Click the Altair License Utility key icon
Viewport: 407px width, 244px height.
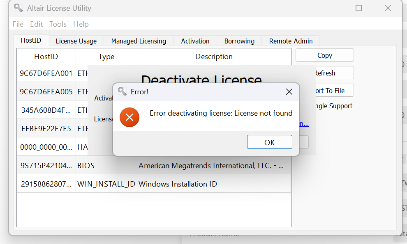18,8
